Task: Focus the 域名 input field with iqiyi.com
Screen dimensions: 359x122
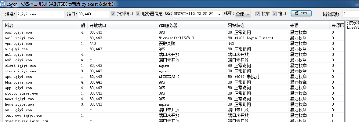Action: [x=40, y=14]
